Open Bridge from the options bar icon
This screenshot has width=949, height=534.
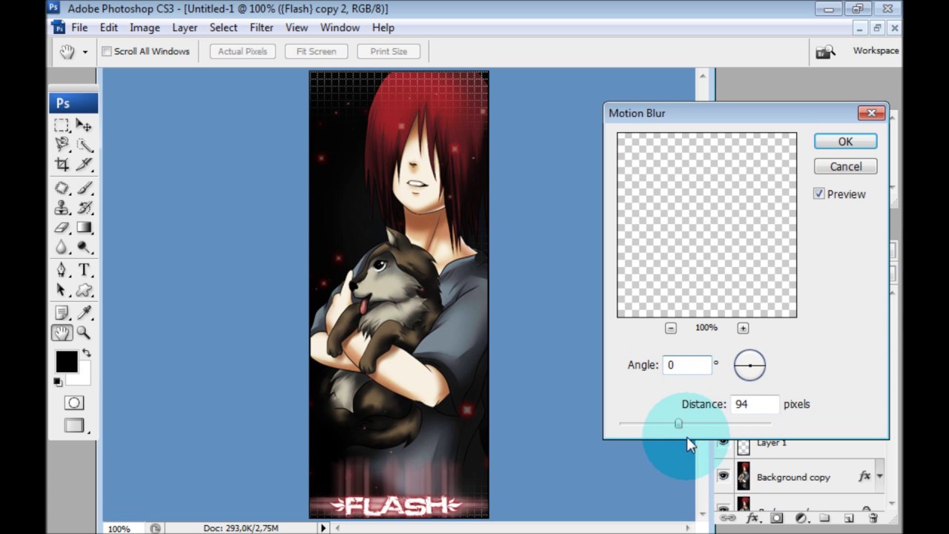point(825,51)
